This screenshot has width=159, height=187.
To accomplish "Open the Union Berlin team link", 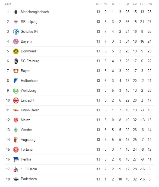I will pyautogui.click(x=30, y=110).
